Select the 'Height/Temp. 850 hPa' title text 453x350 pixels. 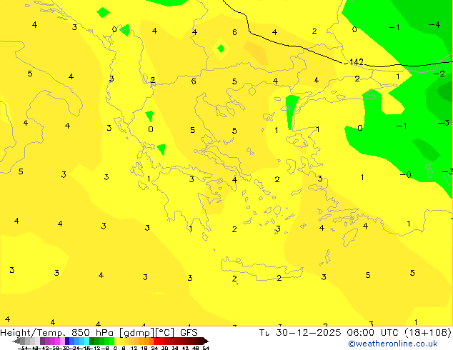(x=57, y=333)
